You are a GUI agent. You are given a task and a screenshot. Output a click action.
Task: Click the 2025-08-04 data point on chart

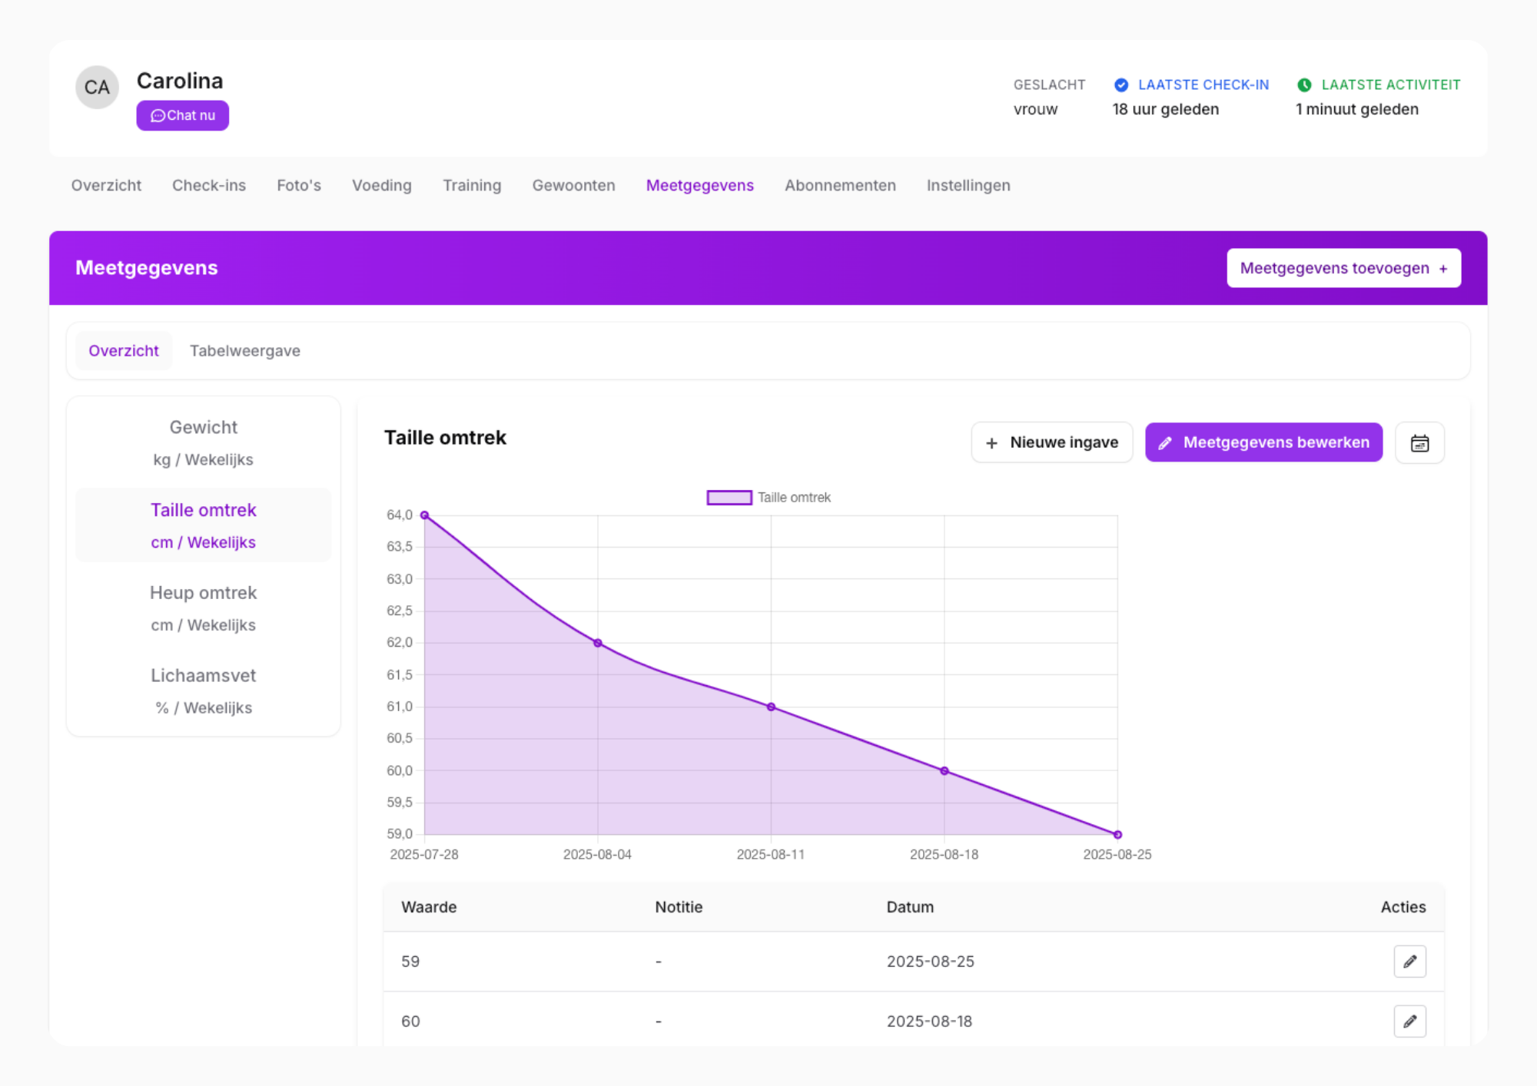coord(597,643)
